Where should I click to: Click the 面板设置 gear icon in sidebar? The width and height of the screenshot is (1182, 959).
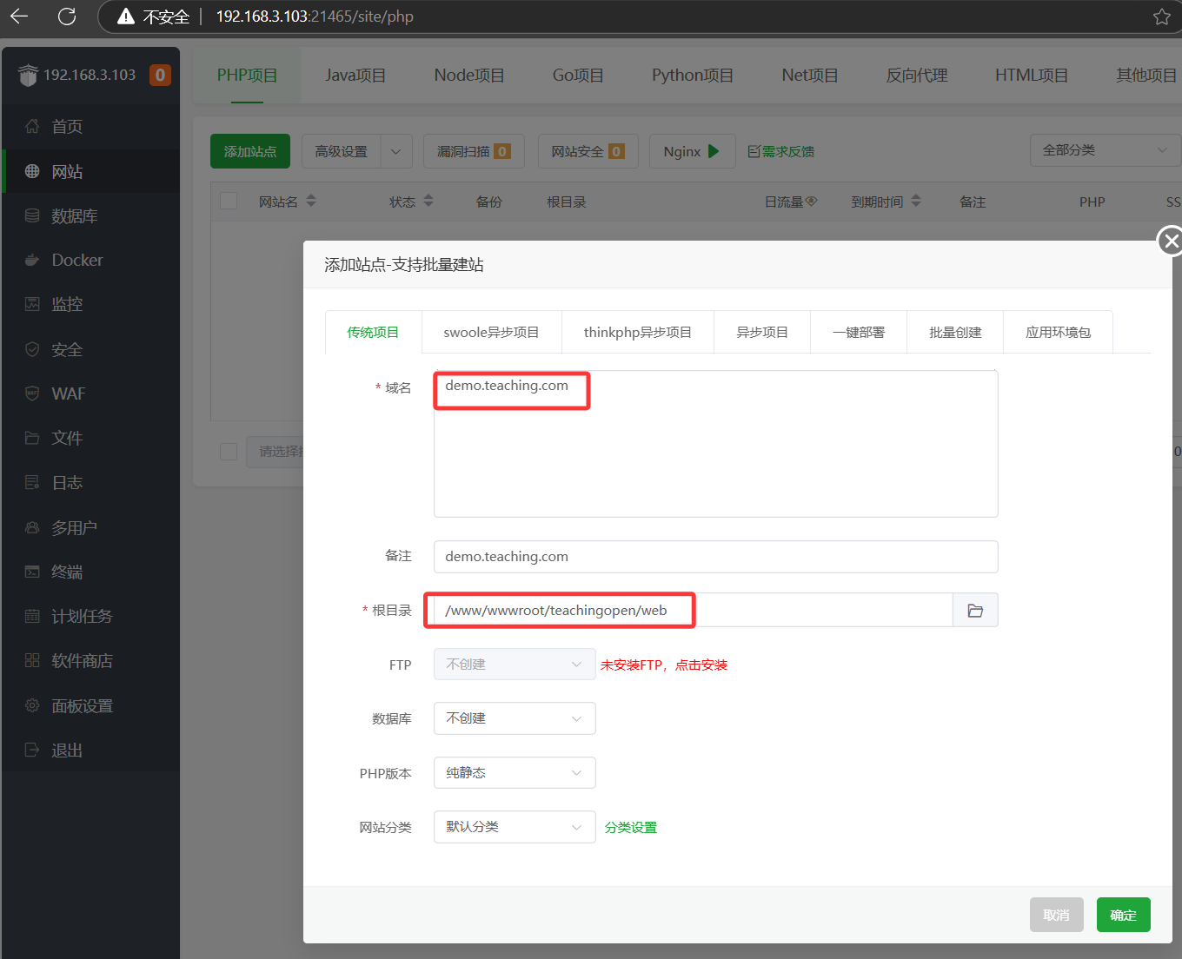click(x=32, y=705)
